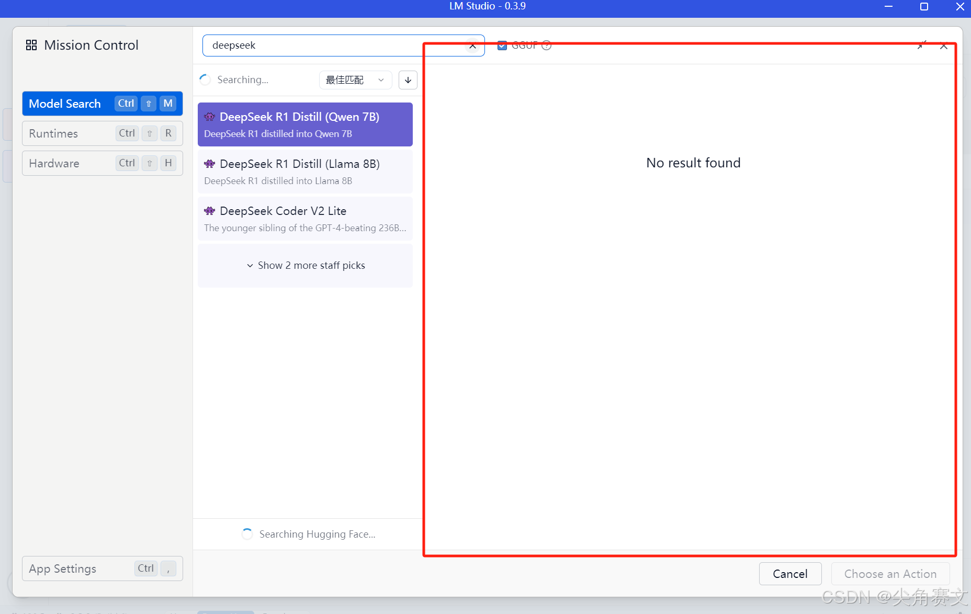Select DeepSeek Coder V2 Lite
The width and height of the screenshot is (971, 614).
[x=305, y=219]
